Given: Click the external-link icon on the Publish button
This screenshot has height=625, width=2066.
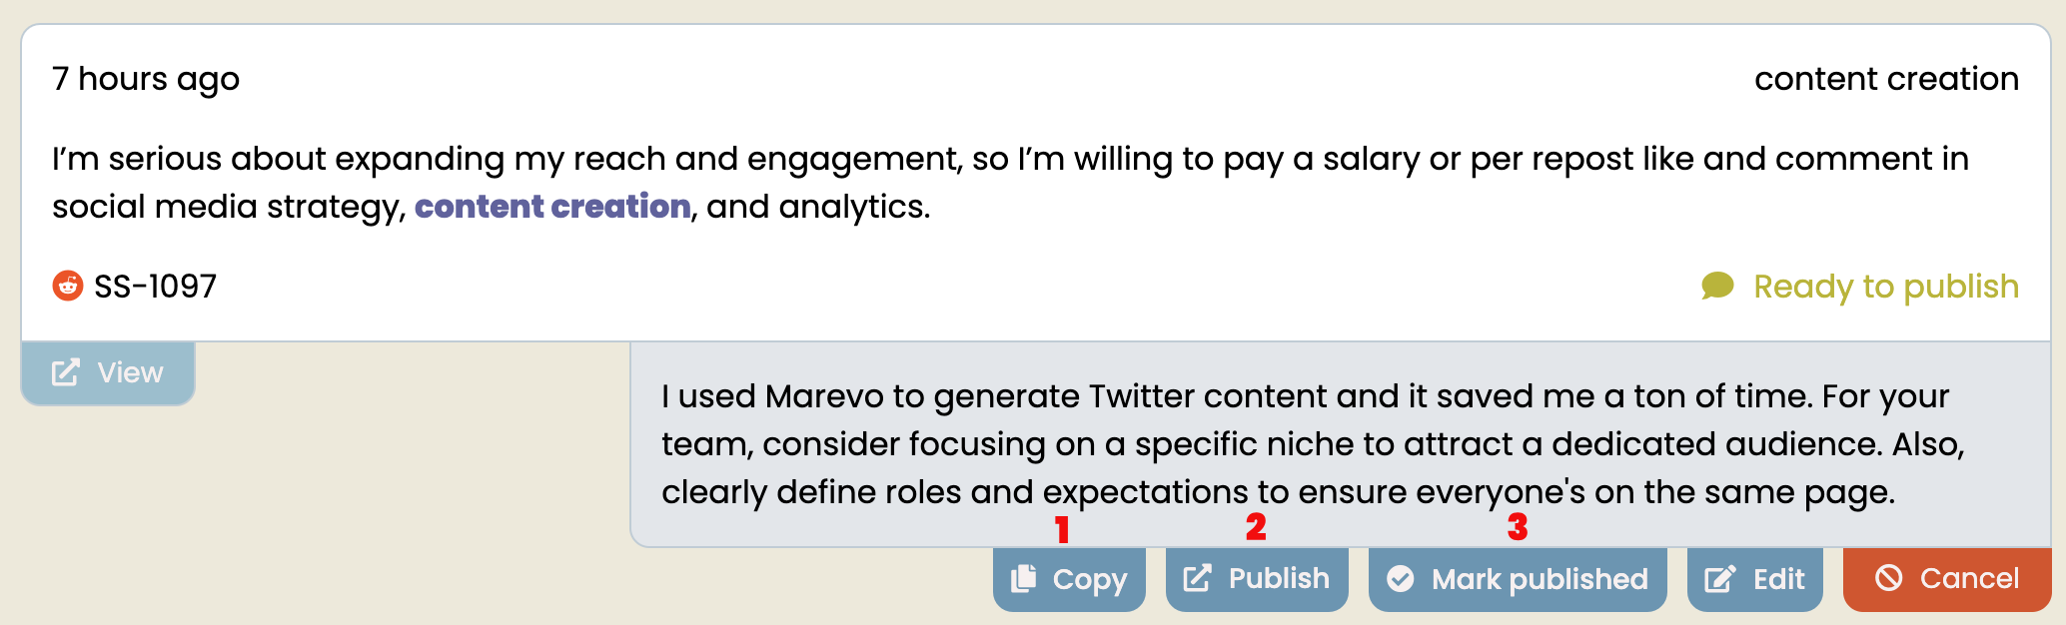Looking at the screenshot, I should click(x=1197, y=578).
